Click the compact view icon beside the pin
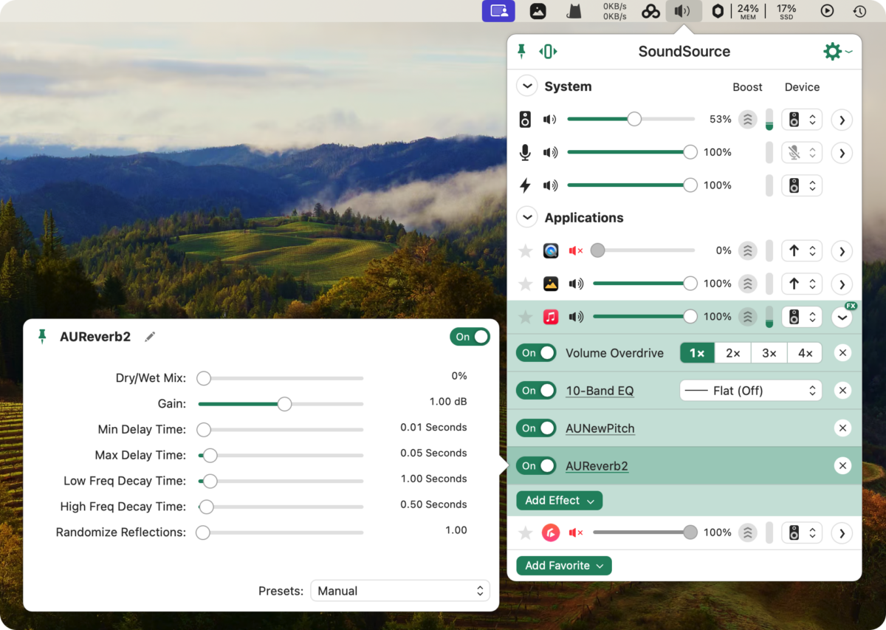 click(548, 51)
